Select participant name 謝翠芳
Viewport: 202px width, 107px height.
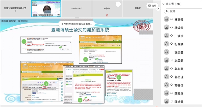click(x=179, y=61)
